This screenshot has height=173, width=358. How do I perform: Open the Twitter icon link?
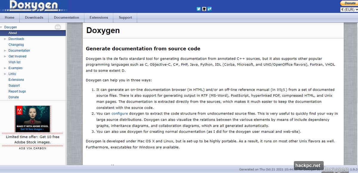pyautogui.click(x=198, y=9)
